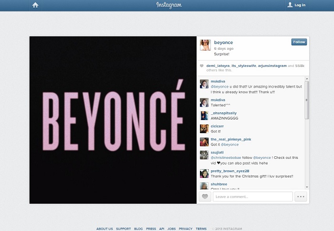Open the the_real_pinkeye_pink username
The height and width of the screenshot is (231, 334).
[231, 139]
